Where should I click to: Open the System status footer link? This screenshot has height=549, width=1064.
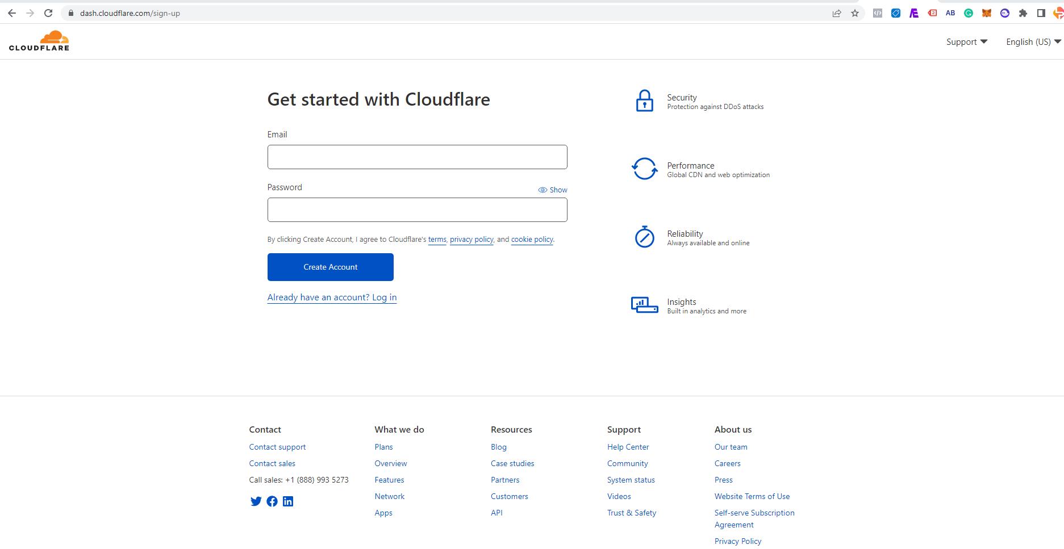631,480
